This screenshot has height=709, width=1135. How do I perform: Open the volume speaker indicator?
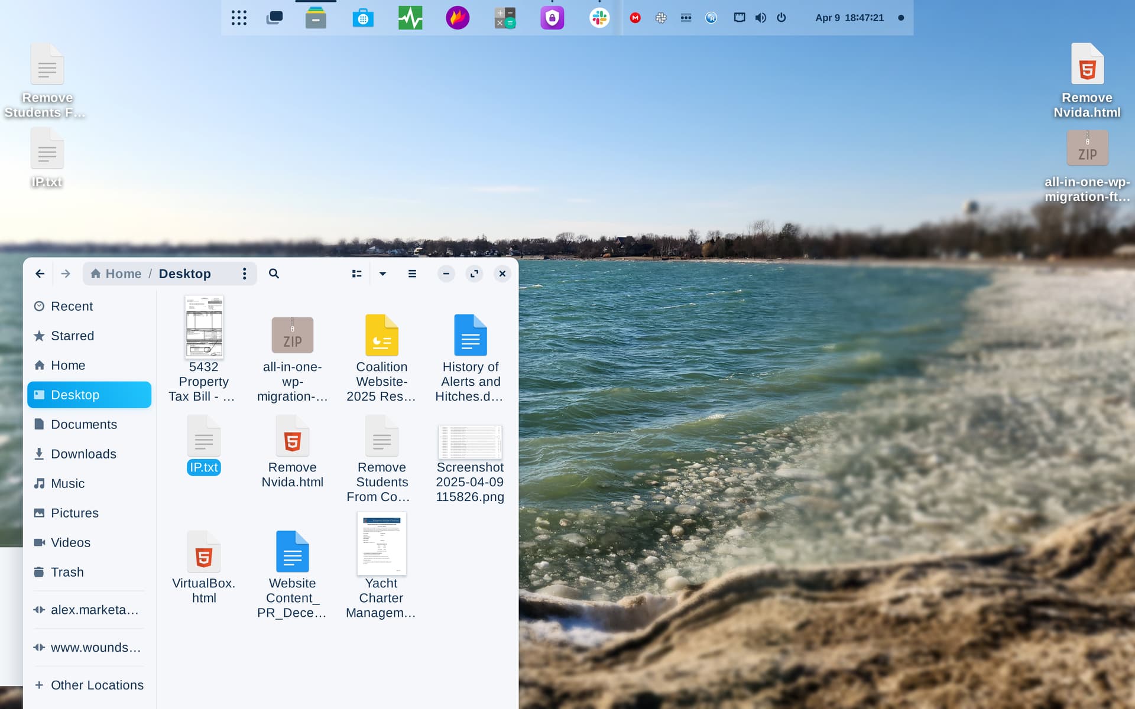(x=761, y=18)
